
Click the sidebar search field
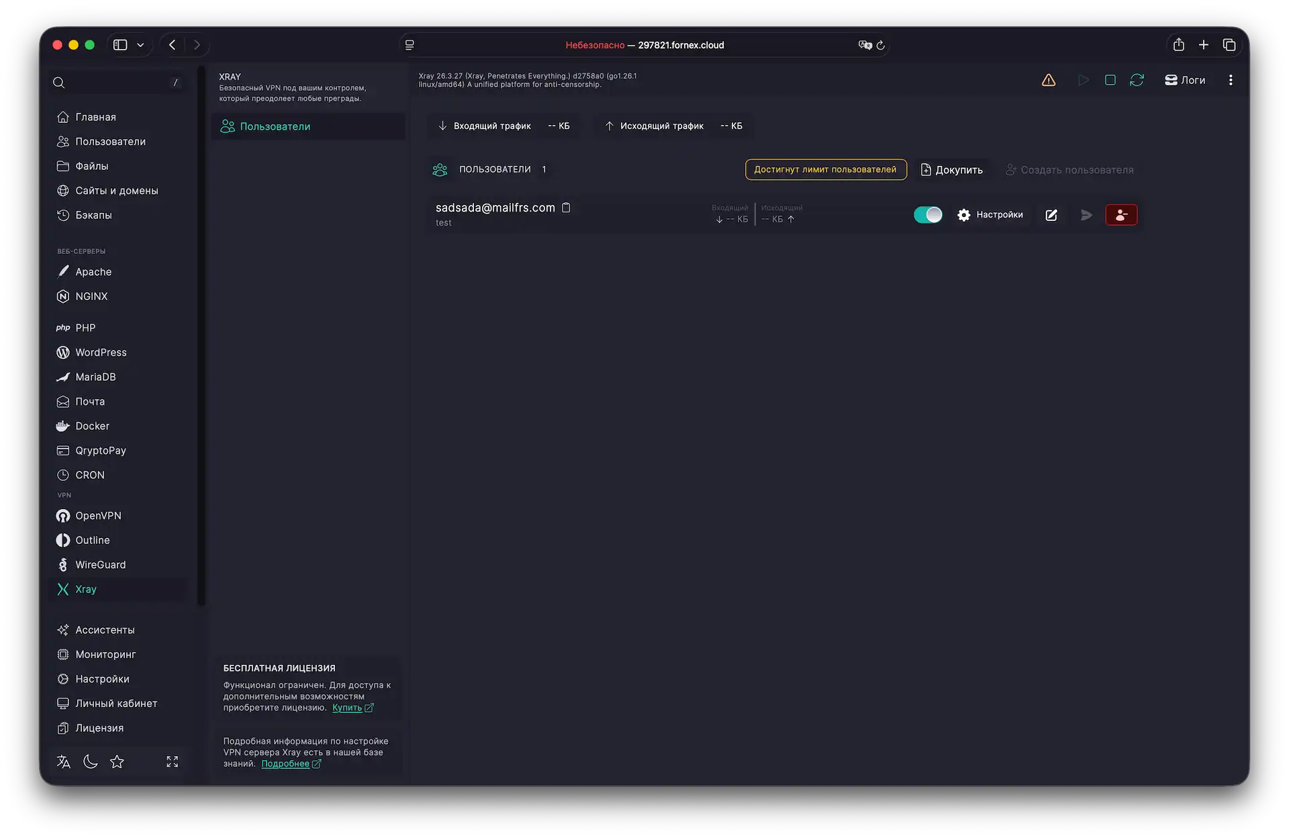click(x=114, y=83)
